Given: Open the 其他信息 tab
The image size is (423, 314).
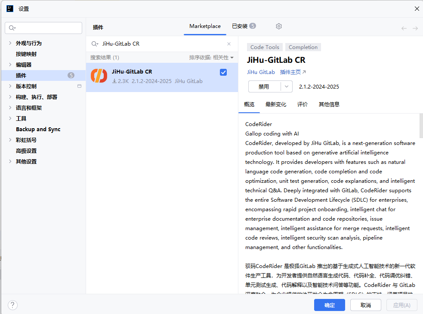Looking at the screenshot, I should point(329,105).
